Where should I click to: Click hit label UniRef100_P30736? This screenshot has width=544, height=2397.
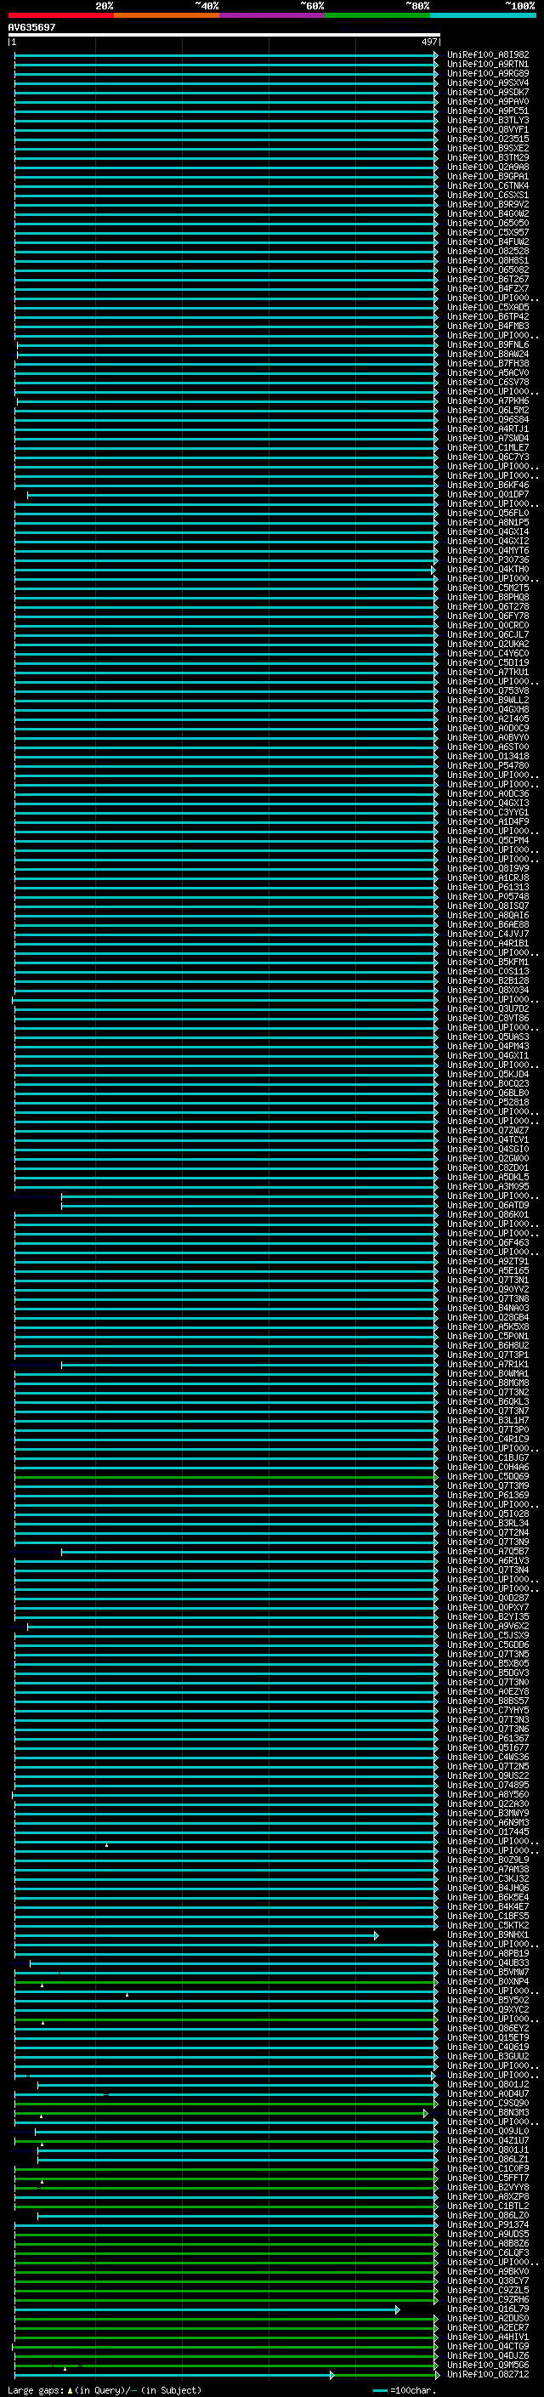coord(488,560)
